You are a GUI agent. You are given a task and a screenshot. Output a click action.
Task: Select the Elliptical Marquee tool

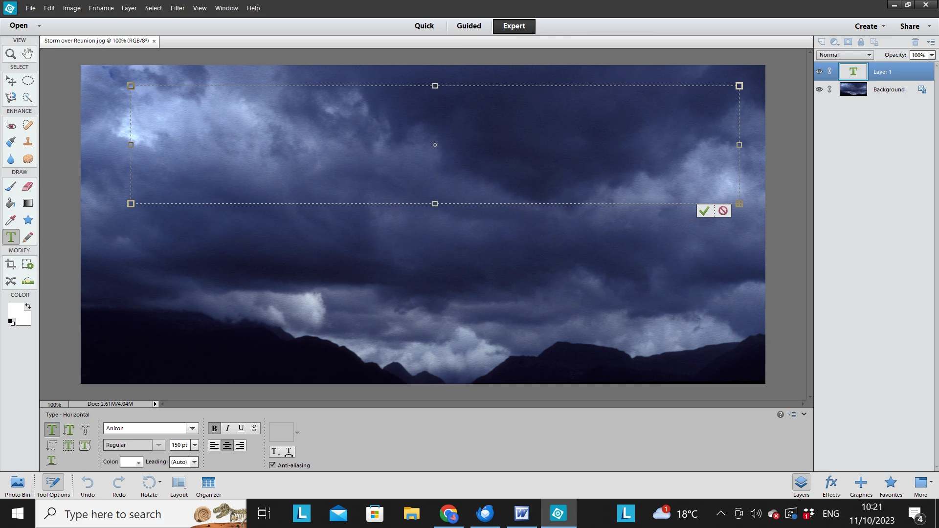28,81
